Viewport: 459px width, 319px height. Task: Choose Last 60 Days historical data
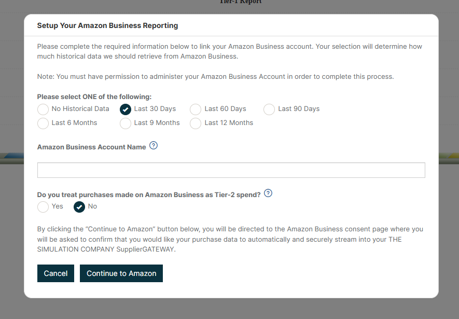tap(196, 109)
